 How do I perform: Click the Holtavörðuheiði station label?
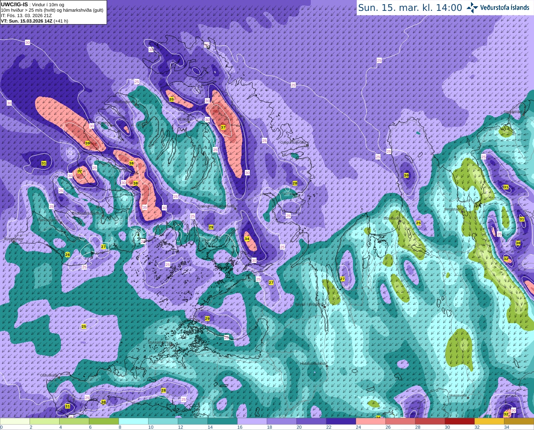point(313,363)
